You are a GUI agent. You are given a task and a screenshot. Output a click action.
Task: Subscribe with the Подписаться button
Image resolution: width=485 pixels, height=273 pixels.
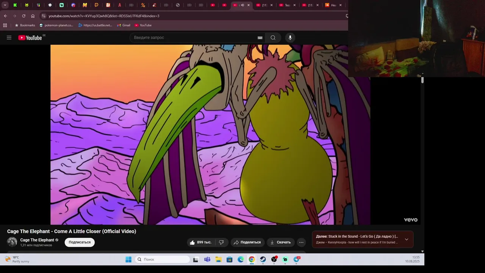pos(80,242)
